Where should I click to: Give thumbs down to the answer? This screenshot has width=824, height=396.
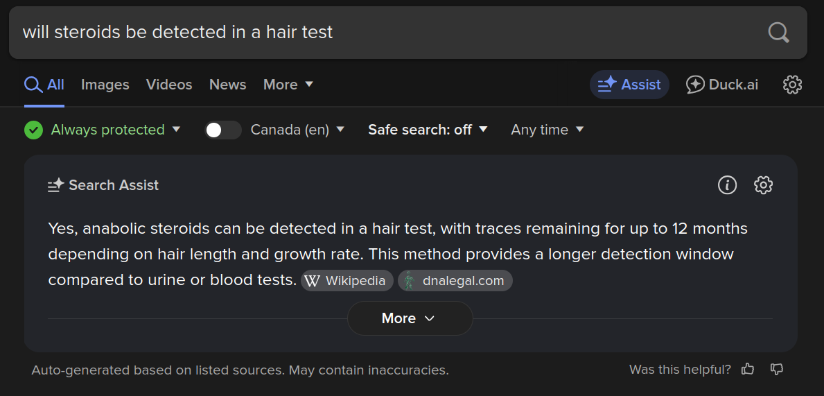pyautogui.click(x=777, y=370)
